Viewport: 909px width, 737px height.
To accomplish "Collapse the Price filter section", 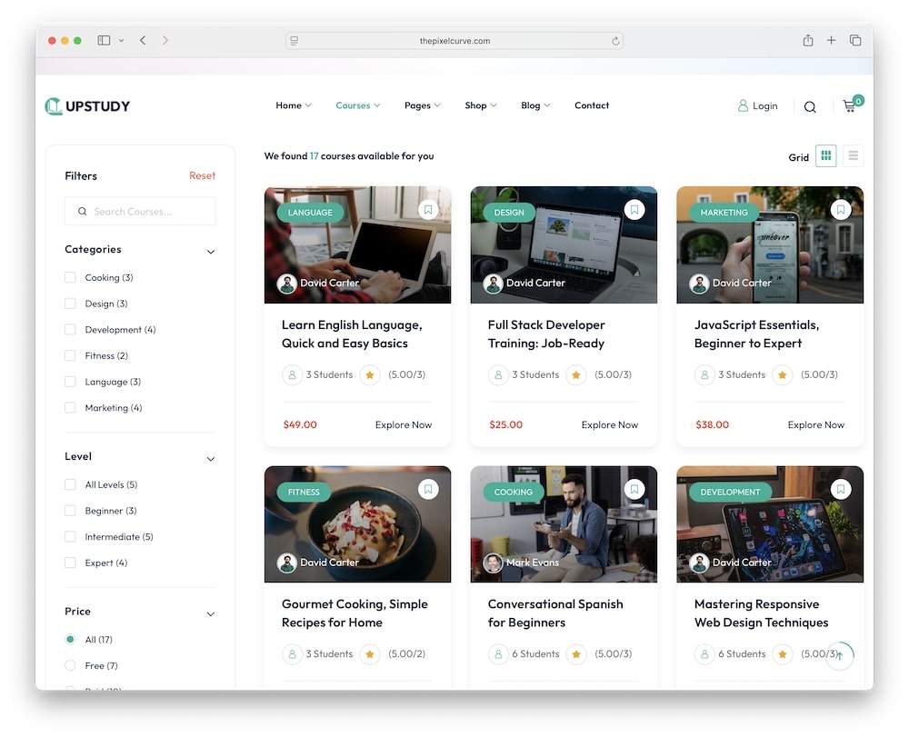I will pos(211,613).
